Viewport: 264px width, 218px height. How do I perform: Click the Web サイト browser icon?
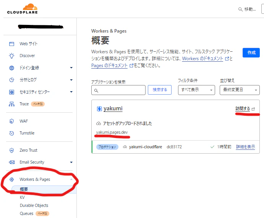[x=11, y=44]
